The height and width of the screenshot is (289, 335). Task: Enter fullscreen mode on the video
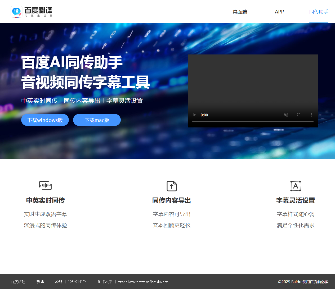[x=299, y=115]
